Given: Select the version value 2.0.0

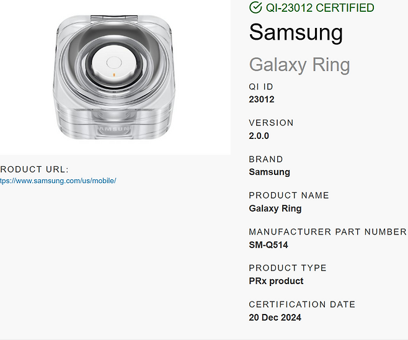Looking at the screenshot, I should tap(259, 136).
